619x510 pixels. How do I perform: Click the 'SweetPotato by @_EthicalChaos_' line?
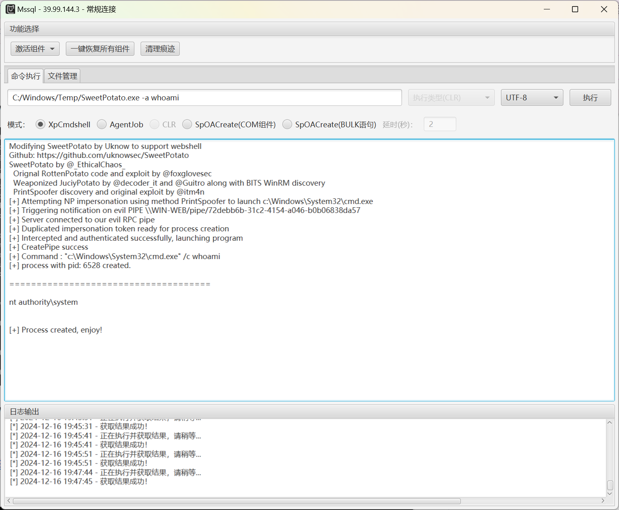click(x=67, y=164)
